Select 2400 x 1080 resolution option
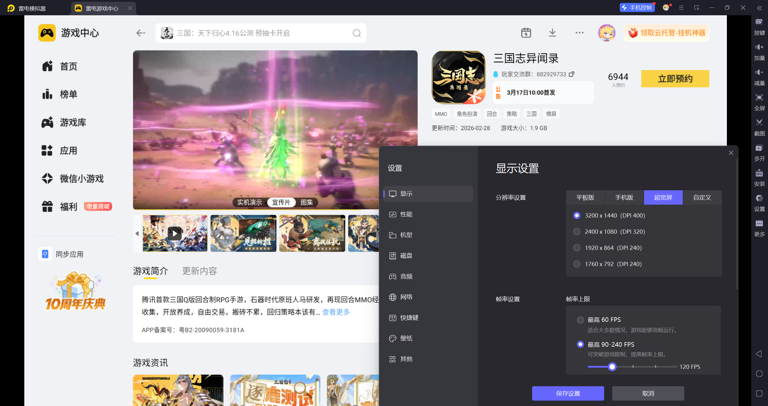The height and width of the screenshot is (406, 768). (x=577, y=232)
